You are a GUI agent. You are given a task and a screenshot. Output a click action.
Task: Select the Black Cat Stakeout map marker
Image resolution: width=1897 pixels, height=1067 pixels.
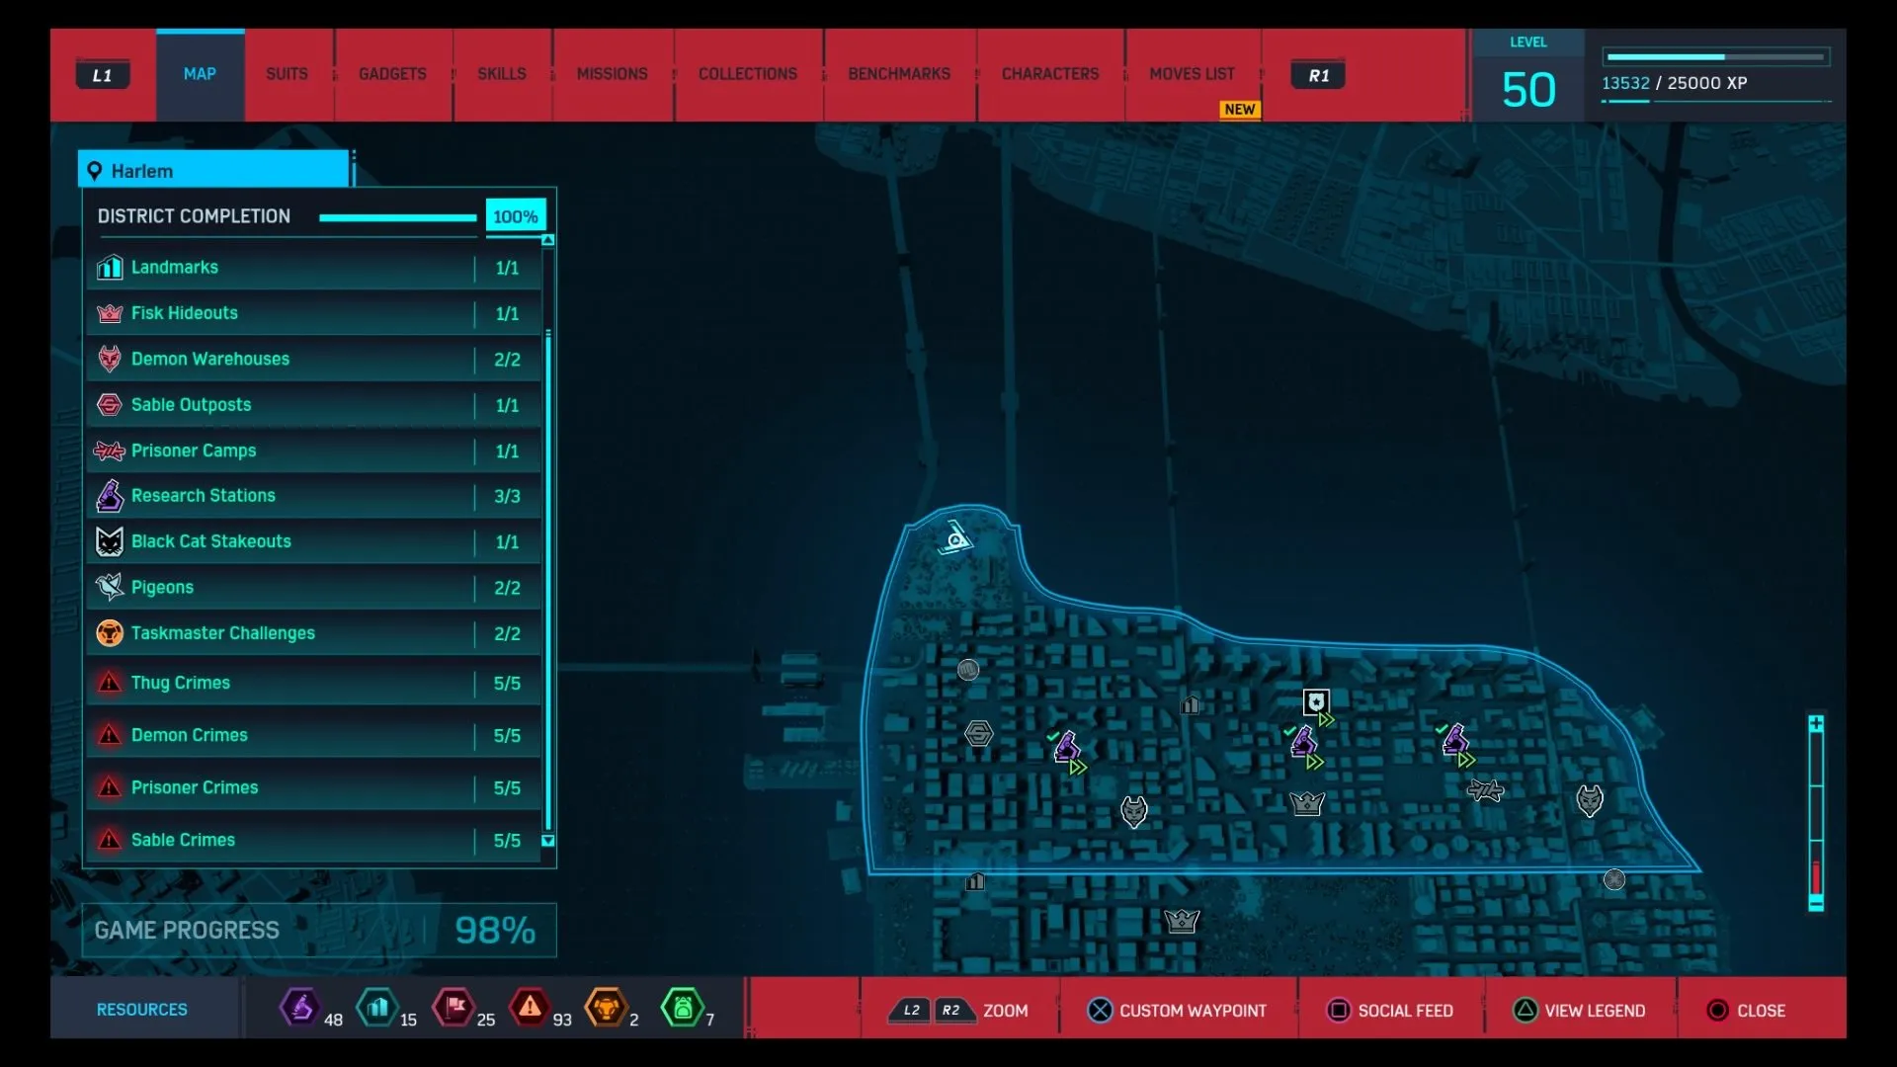pyautogui.click(x=1315, y=702)
